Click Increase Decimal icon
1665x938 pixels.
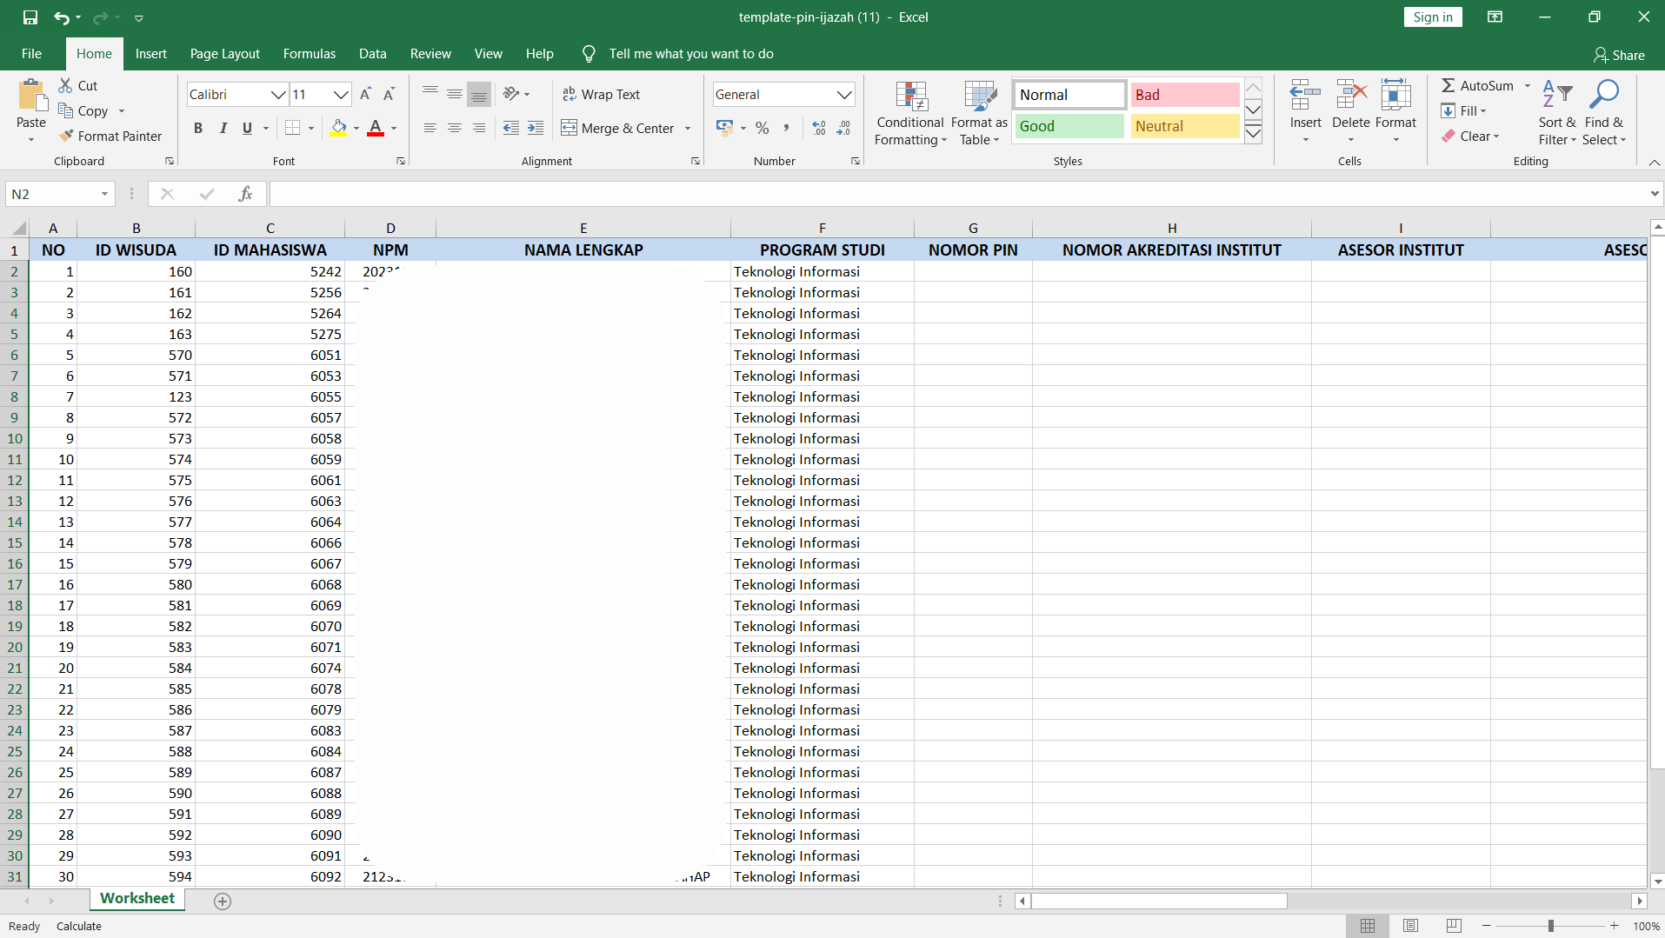pyautogui.click(x=818, y=128)
